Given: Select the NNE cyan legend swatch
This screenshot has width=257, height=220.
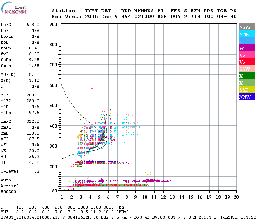Looking at the screenshot, I should pyautogui.click(x=247, y=34).
